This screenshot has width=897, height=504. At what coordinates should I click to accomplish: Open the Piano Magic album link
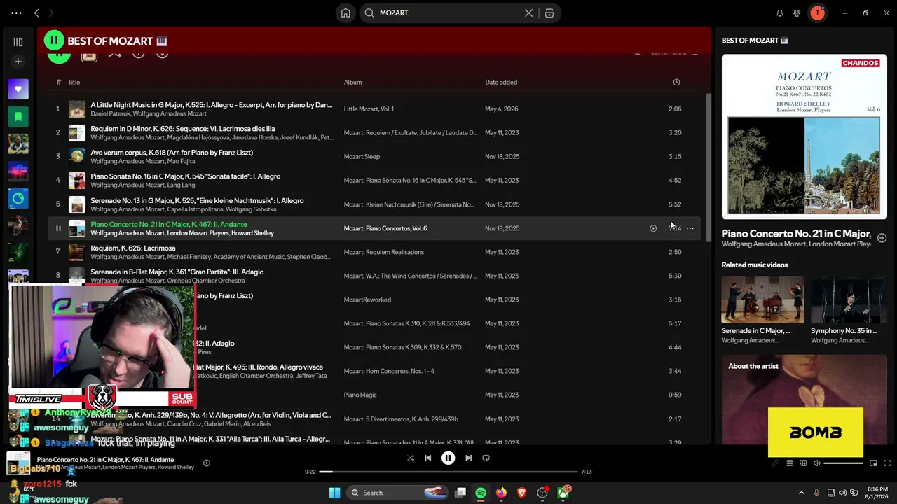click(360, 395)
